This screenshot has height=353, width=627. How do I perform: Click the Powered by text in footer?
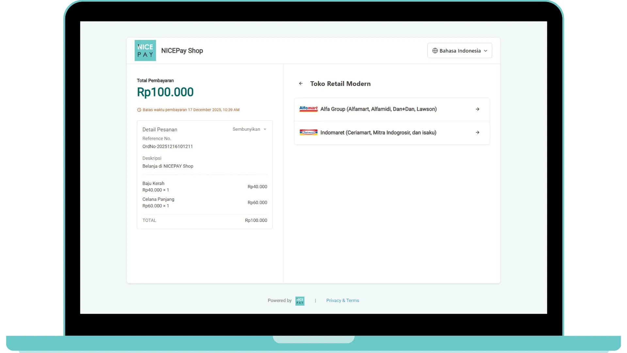(x=280, y=300)
